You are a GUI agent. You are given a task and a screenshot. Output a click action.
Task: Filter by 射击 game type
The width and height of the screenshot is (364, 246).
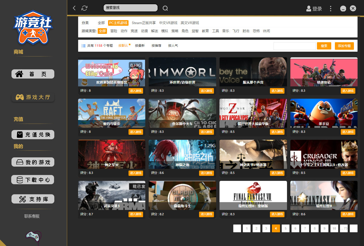(246, 31)
